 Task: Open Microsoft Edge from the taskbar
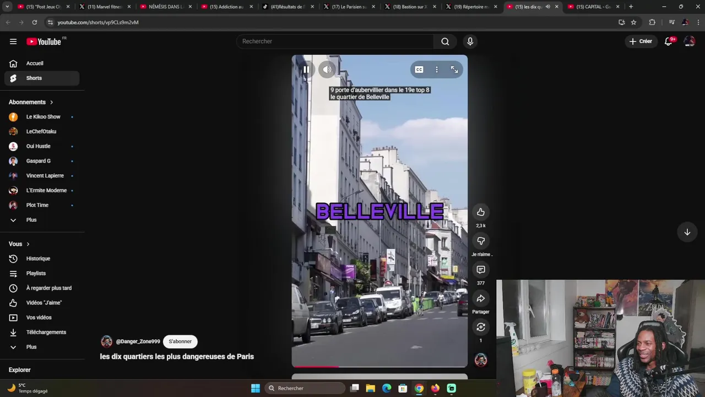pyautogui.click(x=387, y=388)
